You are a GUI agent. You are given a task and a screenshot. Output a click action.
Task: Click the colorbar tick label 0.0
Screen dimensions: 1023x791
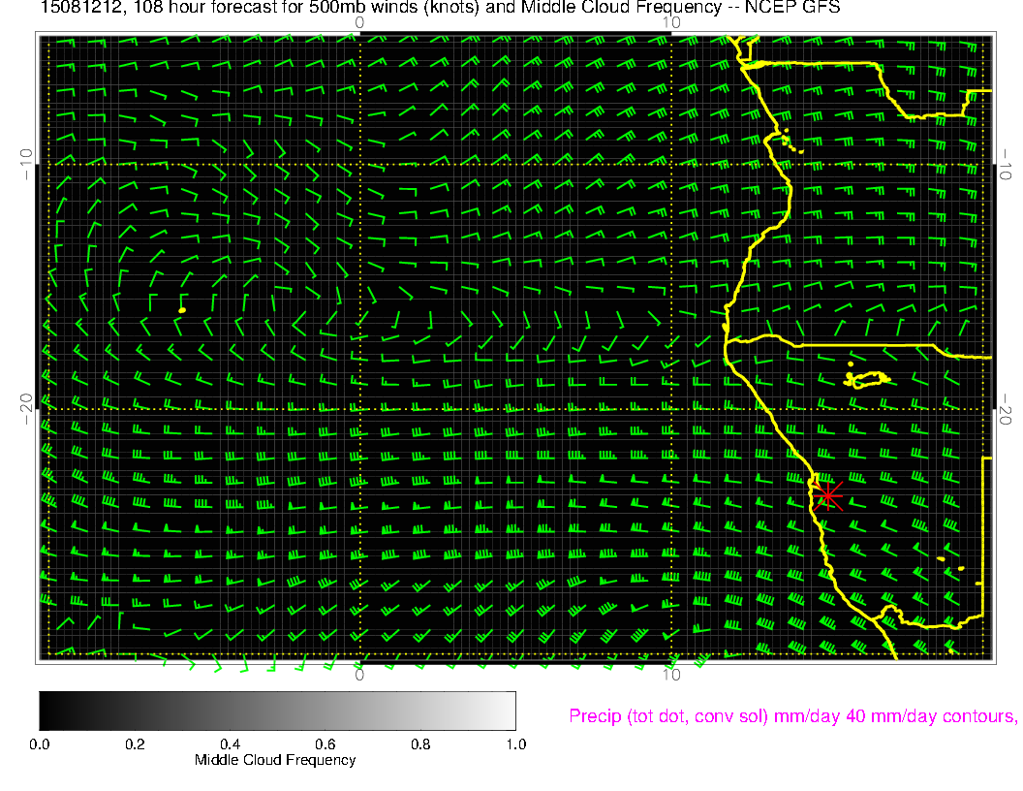pyautogui.click(x=39, y=744)
